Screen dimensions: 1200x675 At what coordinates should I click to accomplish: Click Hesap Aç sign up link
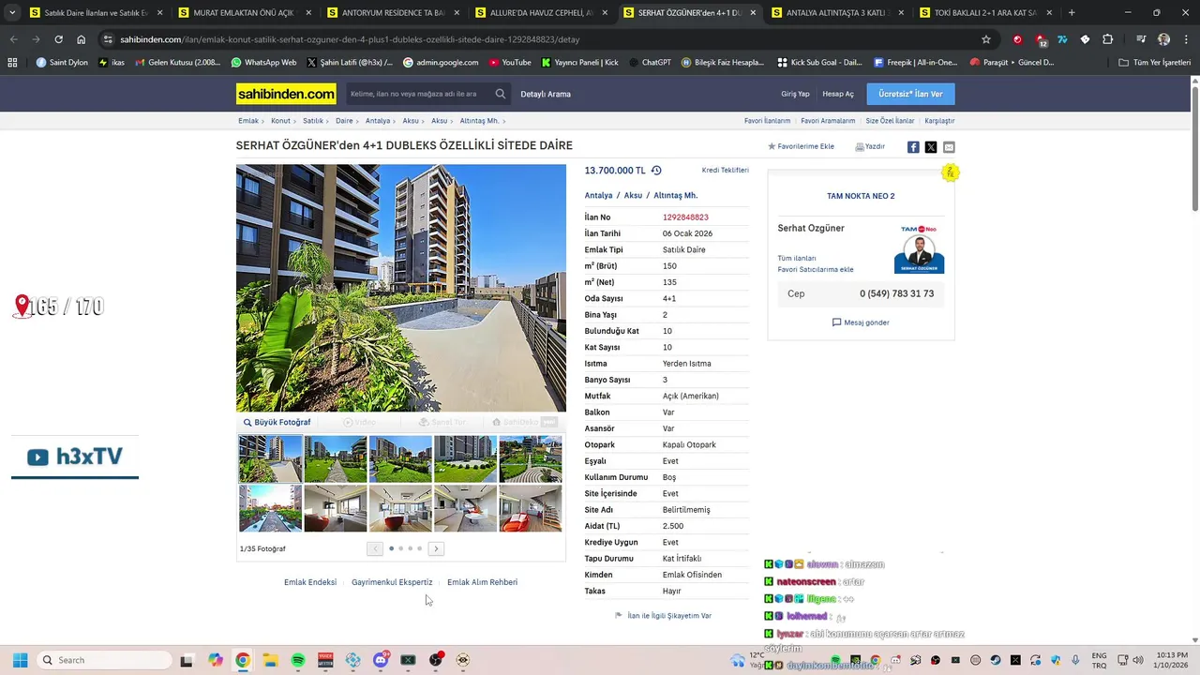pyautogui.click(x=838, y=94)
